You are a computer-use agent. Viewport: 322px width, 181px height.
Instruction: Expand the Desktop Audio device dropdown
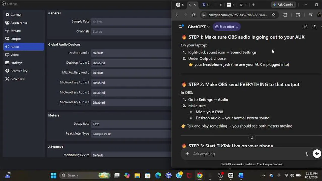[x=131, y=53]
